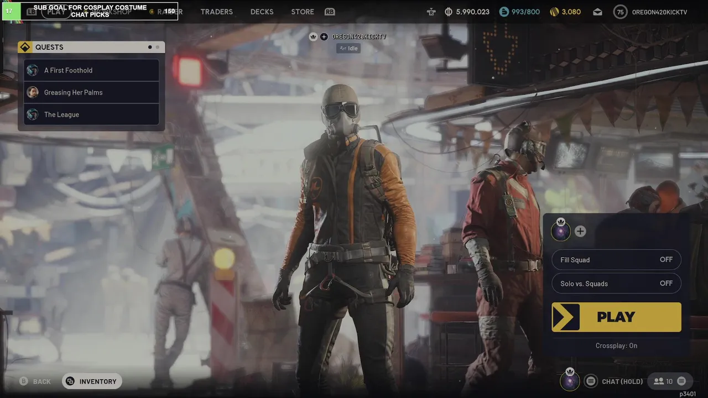
Task: Click the Idle status label
Action: 348,48
